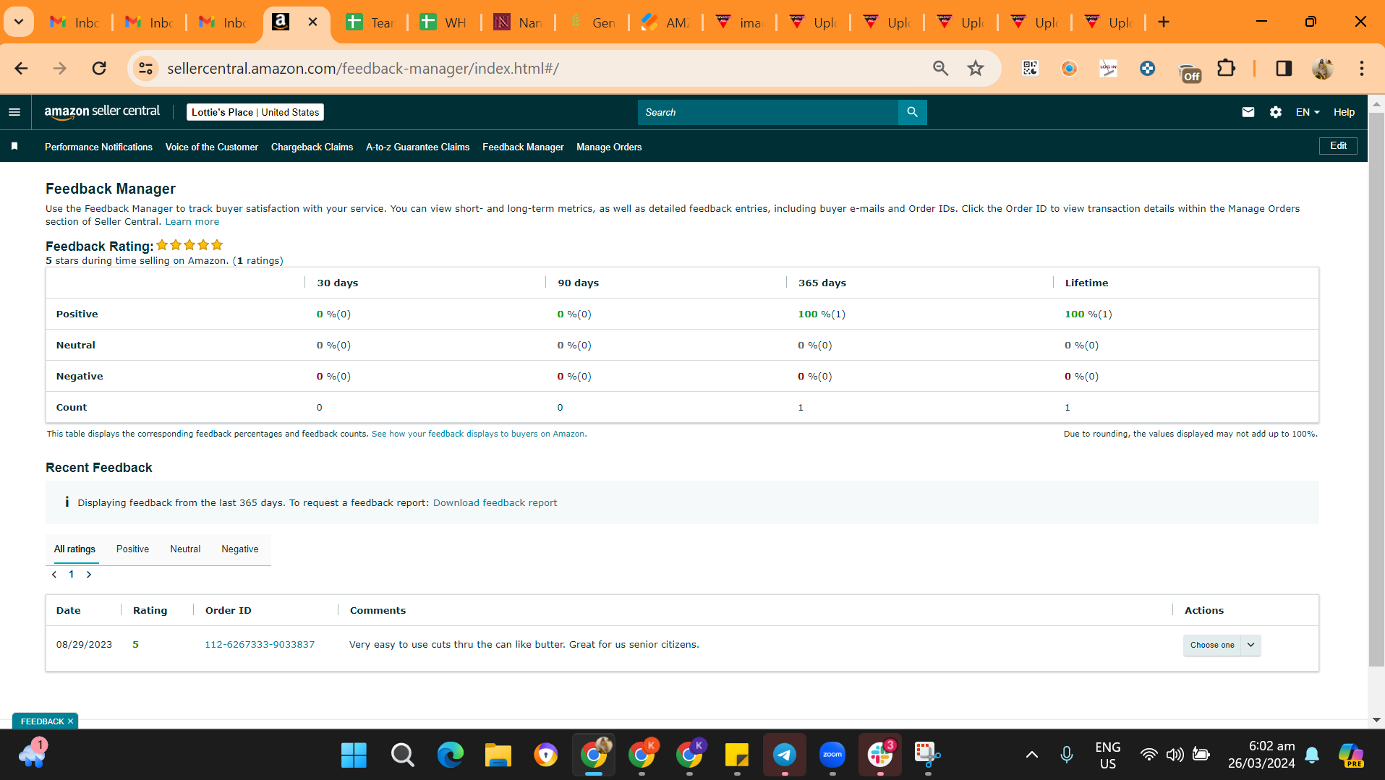Viewport: 1385px width, 780px height.
Task: Open the Seller Central messages envelope
Action: click(1248, 112)
